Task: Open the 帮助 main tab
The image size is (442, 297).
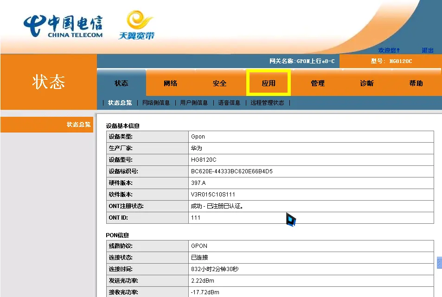Action: 416,83
